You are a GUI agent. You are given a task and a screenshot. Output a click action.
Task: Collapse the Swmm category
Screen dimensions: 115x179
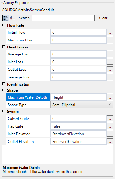[x=4, y=111]
